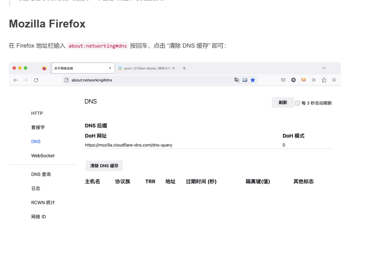Save page to Pocket icon
The height and width of the screenshot is (254, 379).
click(x=283, y=80)
